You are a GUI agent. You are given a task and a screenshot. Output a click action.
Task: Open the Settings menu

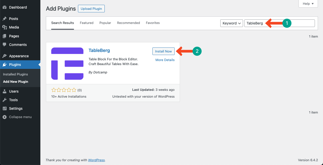(x=20, y=108)
